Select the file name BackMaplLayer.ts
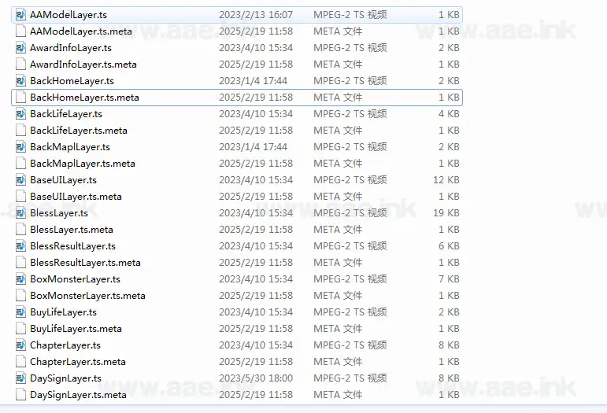Screen dimensions: 607x413 coord(70,147)
